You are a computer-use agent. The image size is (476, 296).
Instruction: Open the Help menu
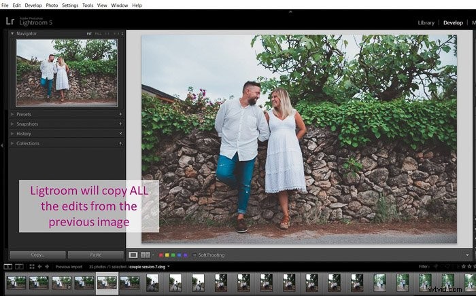[x=137, y=5]
